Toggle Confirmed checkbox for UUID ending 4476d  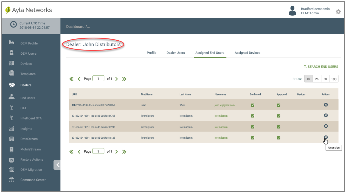[253, 116]
